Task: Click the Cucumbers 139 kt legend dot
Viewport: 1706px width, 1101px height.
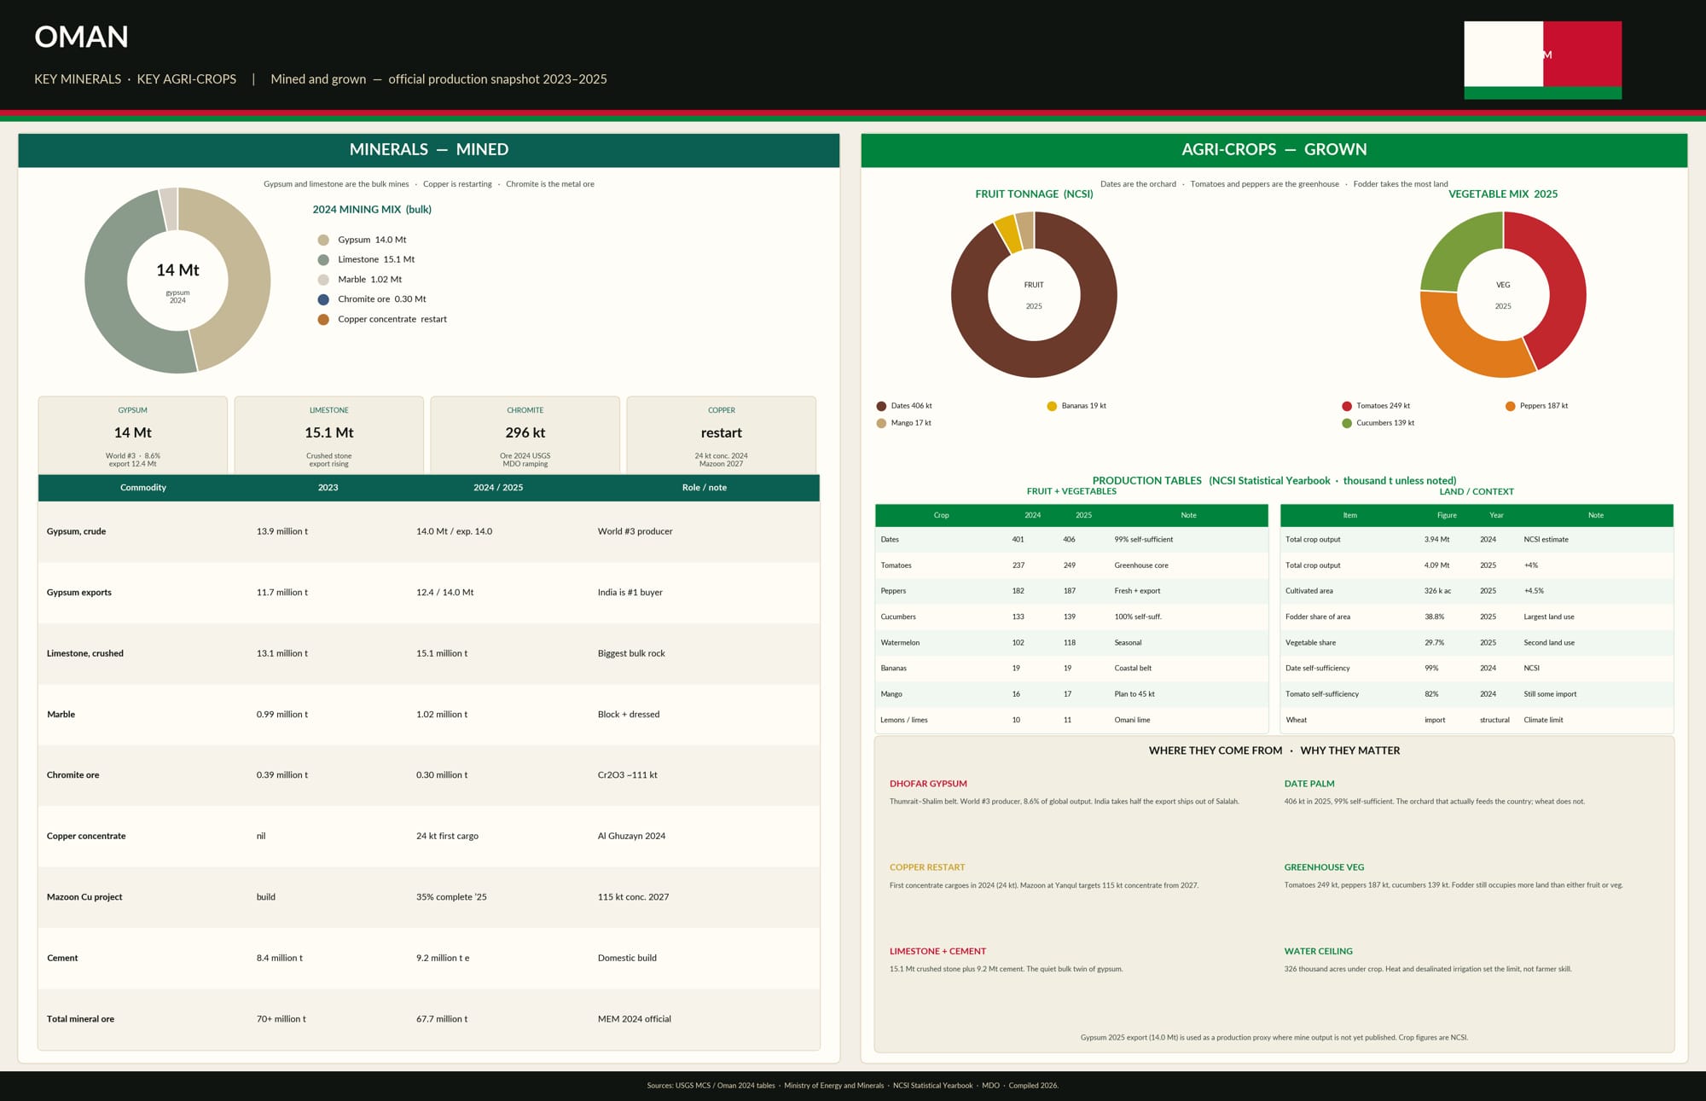Action: (x=1347, y=423)
